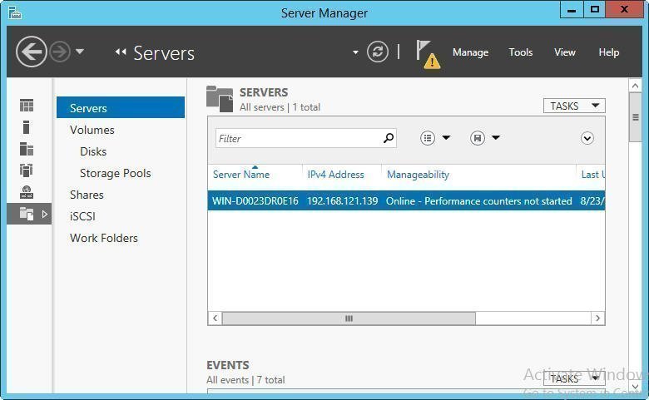The height and width of the screenshot is (400, 649).
Task: Click the back navigation arrow
Action: click(x=32, y=52)
